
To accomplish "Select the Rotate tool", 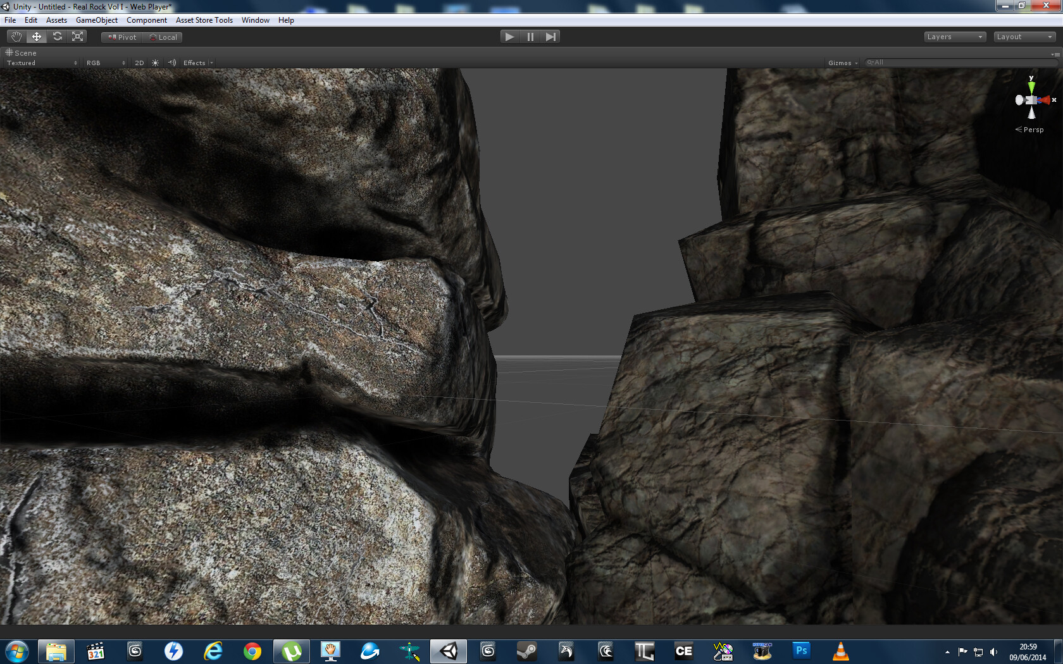I will coord(58,37).
